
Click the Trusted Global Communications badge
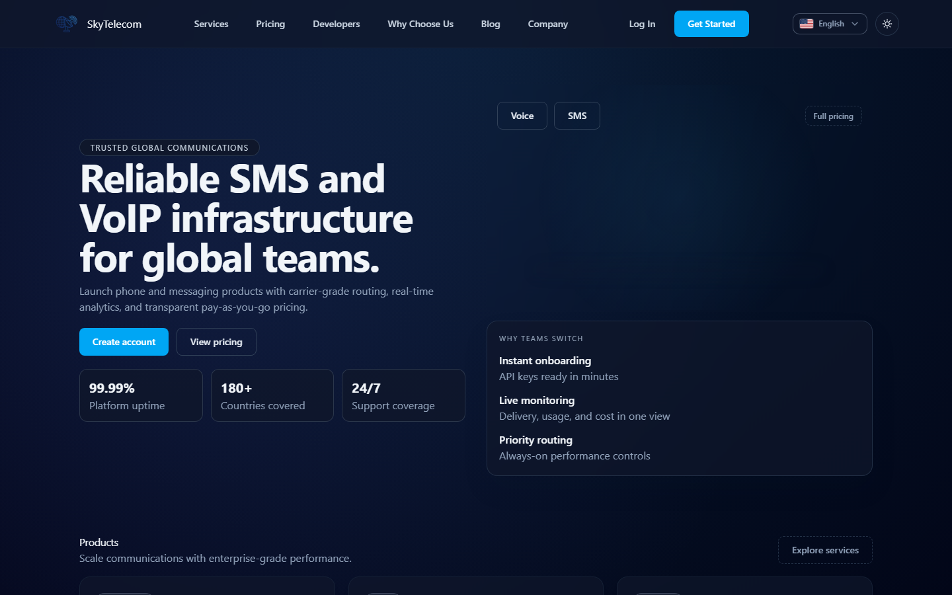(x=169, y=147)
